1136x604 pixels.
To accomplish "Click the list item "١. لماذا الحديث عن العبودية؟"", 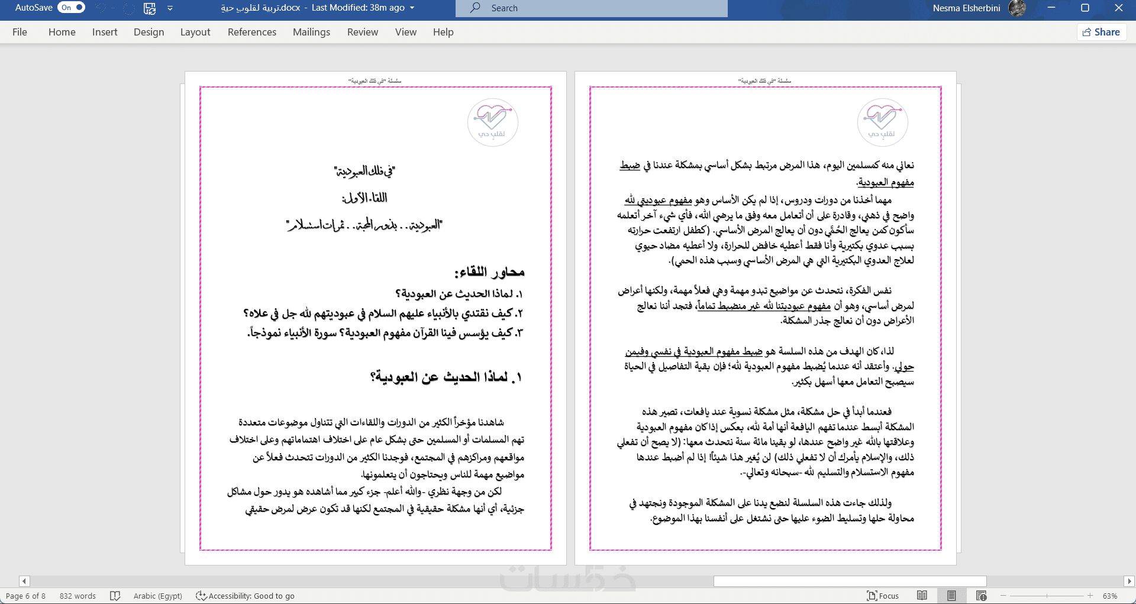I will (459, 294).
